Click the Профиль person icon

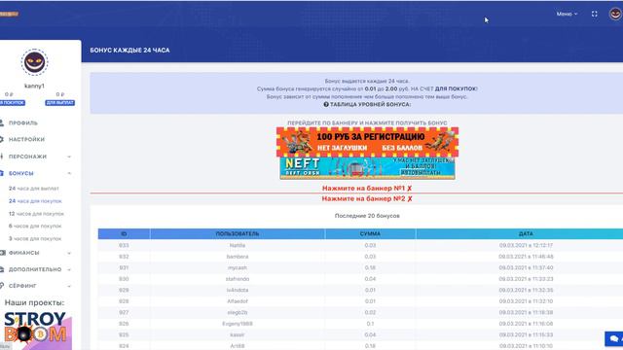tap(2, 123)
